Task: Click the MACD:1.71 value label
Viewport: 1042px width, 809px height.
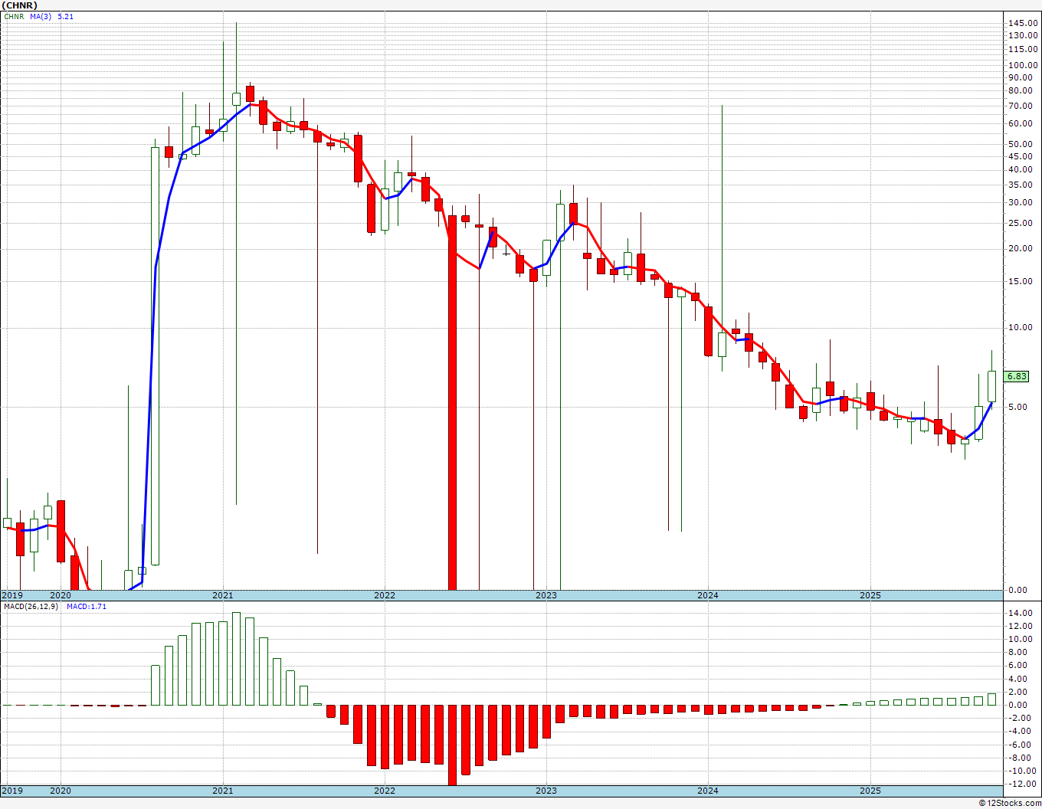Action: point(87,606)
